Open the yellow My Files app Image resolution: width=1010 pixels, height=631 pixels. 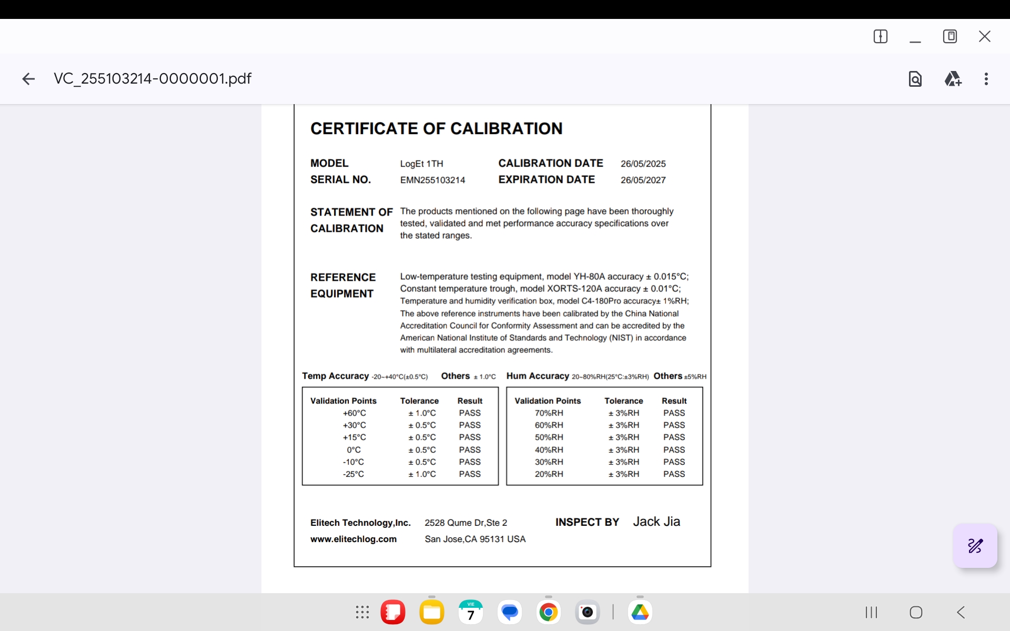(x=432, y=612)
